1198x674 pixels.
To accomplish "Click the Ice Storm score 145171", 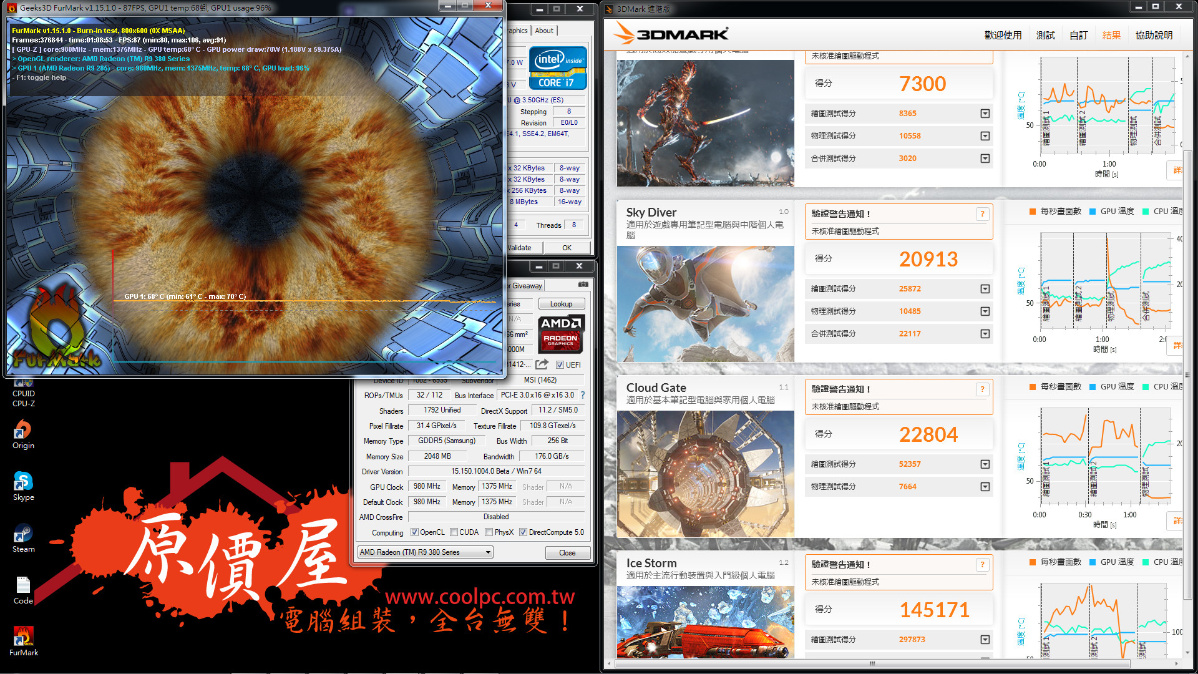I will 934,610.
